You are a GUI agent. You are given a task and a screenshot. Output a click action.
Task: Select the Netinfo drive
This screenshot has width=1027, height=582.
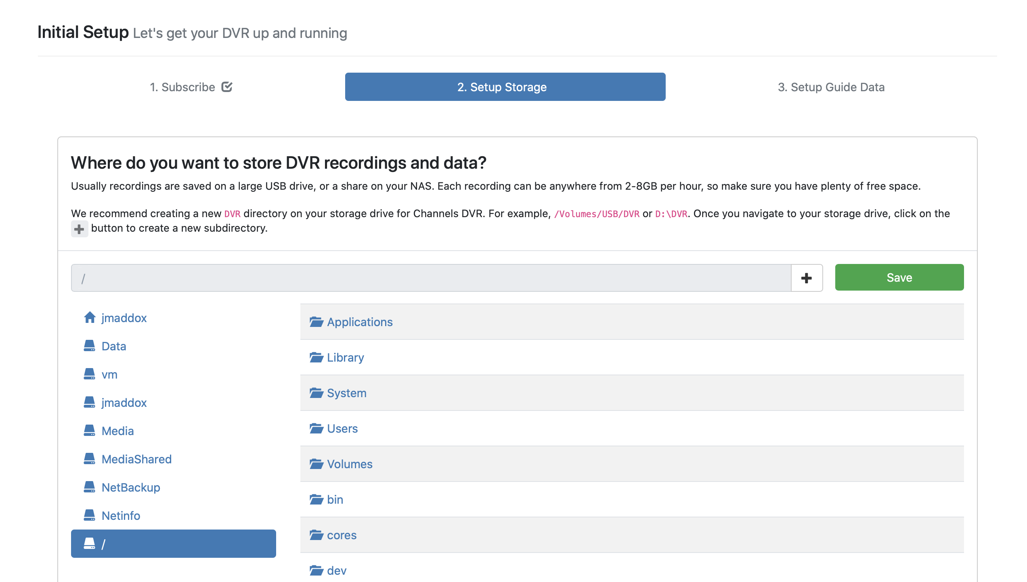click(x=121, y=516)
